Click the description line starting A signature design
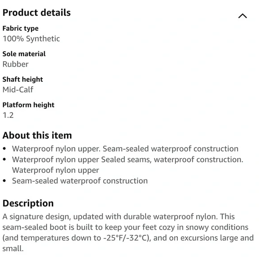The width and height of the screenshot is (259, 259). pos(119,217)
